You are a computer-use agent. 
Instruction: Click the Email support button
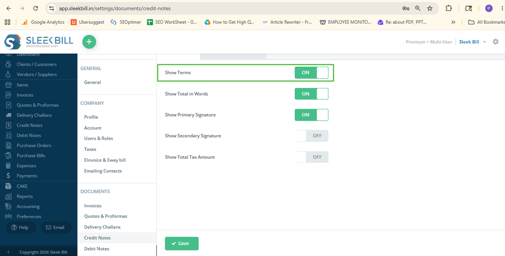pos(56,227)
